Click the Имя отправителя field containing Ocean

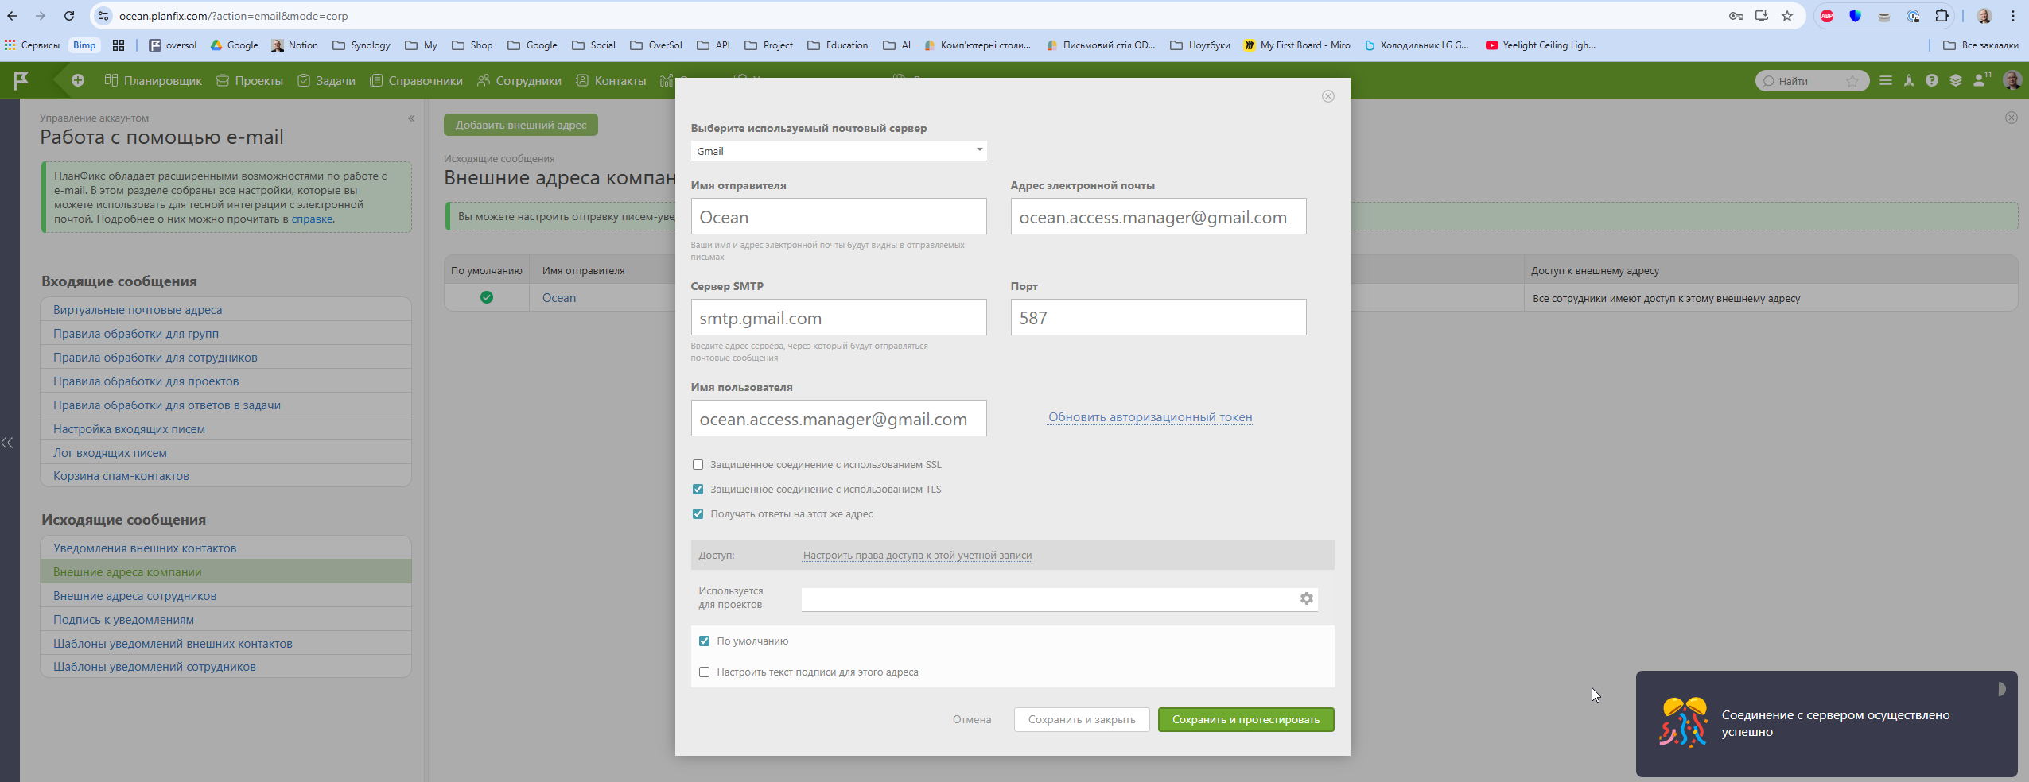pyautogui.click(x=838, y=216)
